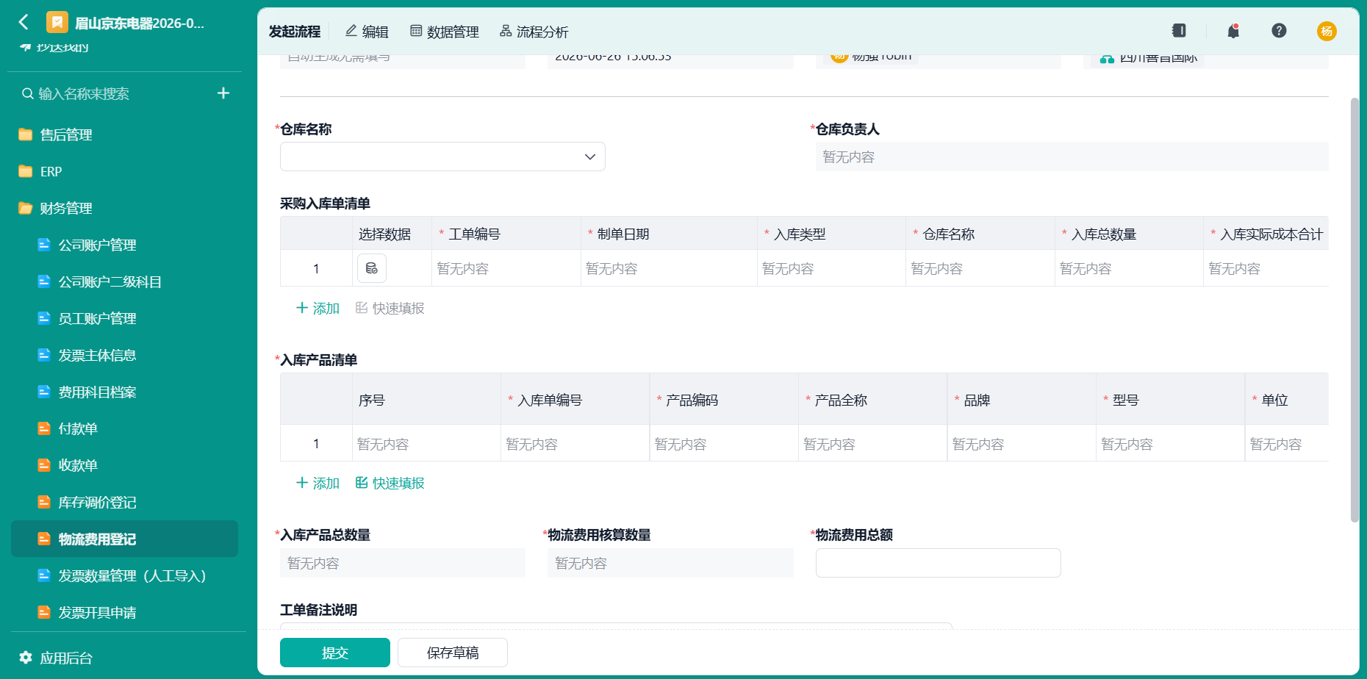Open 数据管理 tab
The width and height of the screenshot is (1367, 679).
[x=444, y=32]
